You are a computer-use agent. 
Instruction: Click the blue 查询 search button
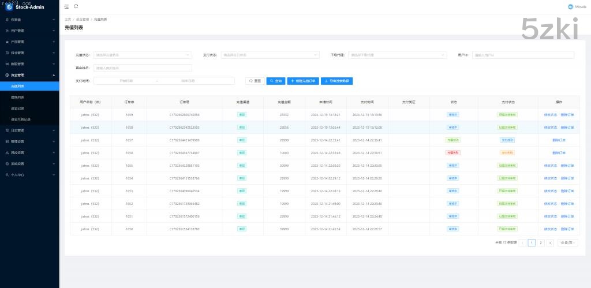click(x=275, y=81)
